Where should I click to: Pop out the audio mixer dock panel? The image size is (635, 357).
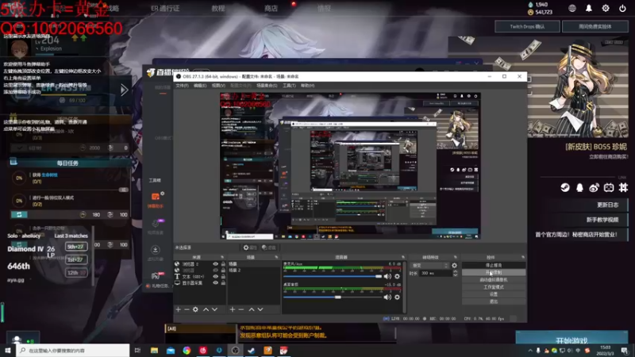(x=403, y=257)
